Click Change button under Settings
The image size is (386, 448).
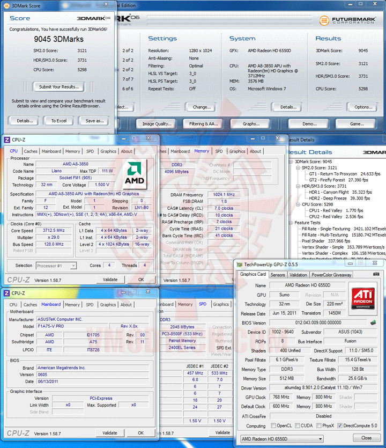tap(201, 107)
